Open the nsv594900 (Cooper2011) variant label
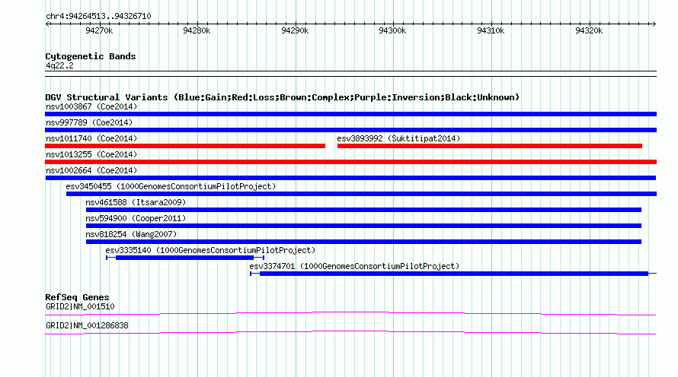The image size is (678, 377). tap(136, 218)
